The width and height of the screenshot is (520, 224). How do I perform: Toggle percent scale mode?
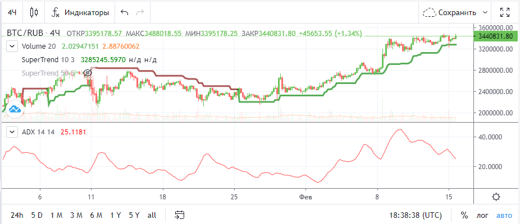click(464, 216)
